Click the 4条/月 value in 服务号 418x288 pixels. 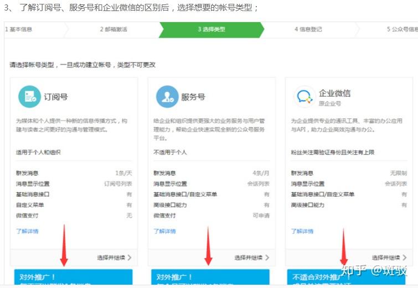pyautogui.click(x=261, y=173)
